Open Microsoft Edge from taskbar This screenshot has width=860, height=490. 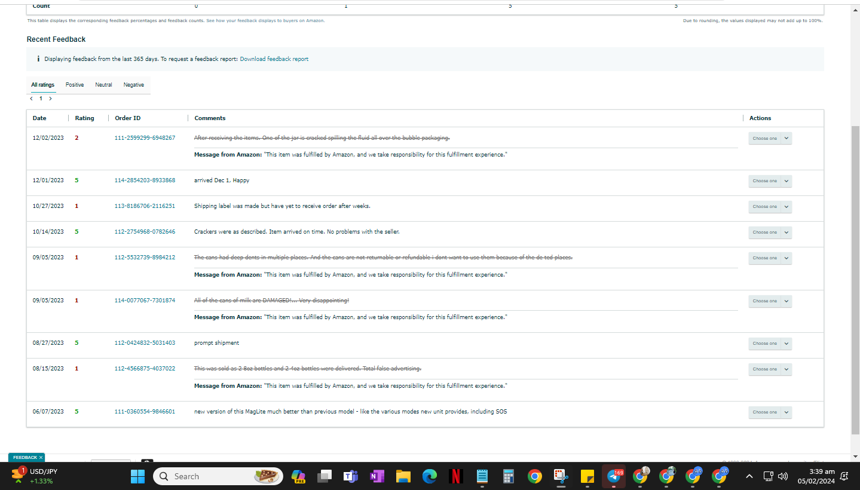coord(430,476)
